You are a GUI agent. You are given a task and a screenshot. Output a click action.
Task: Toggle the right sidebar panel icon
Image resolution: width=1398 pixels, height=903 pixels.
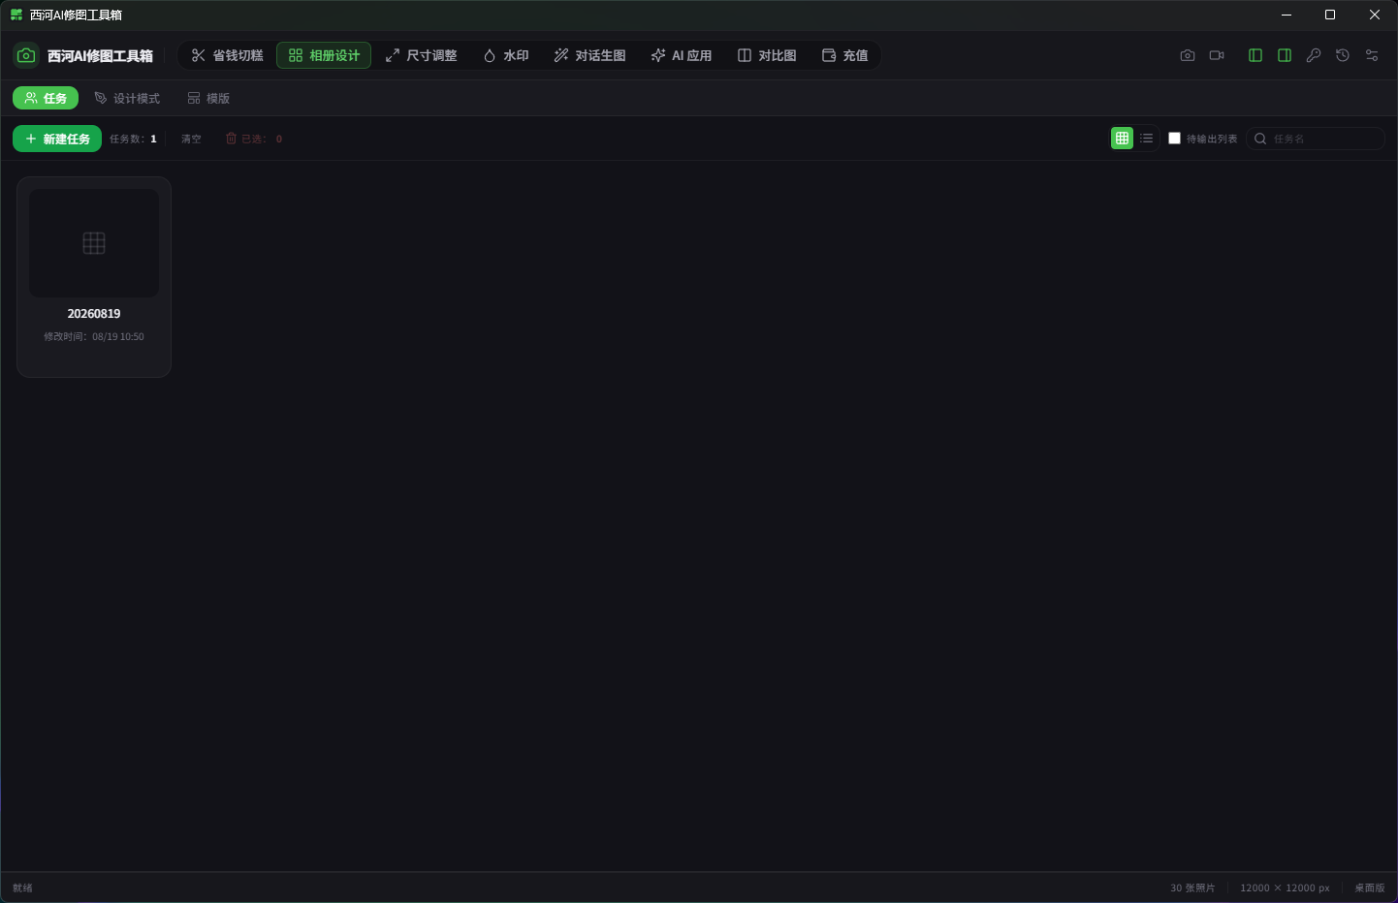(x=1285, y=55)
